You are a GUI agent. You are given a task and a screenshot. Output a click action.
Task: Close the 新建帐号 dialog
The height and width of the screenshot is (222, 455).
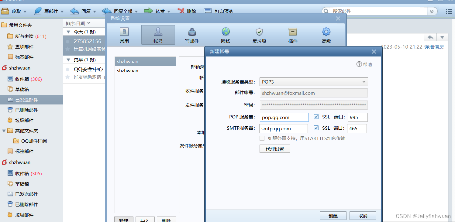coord(374,52)
